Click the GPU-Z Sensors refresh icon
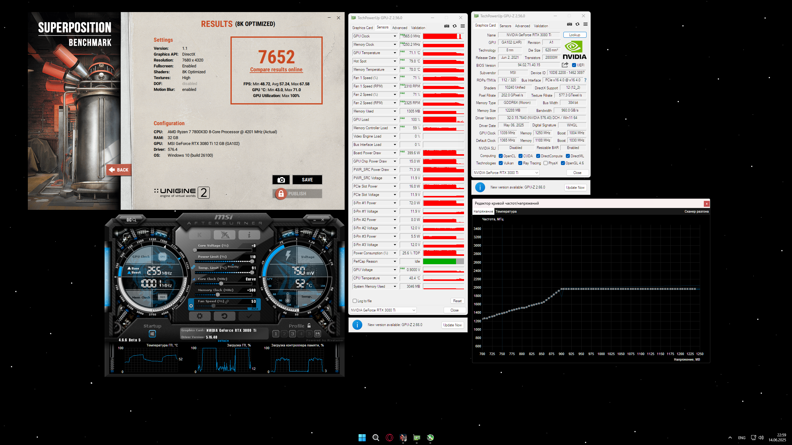The width and height of the screenshot is (792, 445). click(454, 26)
